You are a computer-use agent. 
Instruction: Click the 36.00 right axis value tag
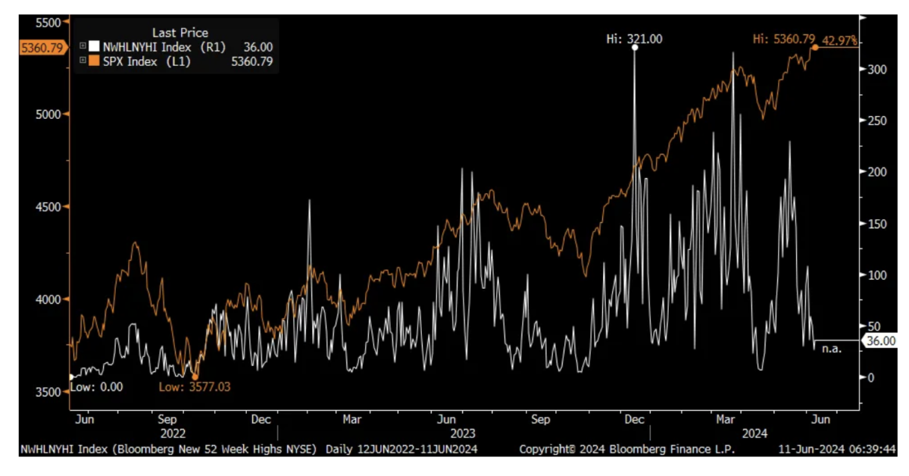coord(879,342)
